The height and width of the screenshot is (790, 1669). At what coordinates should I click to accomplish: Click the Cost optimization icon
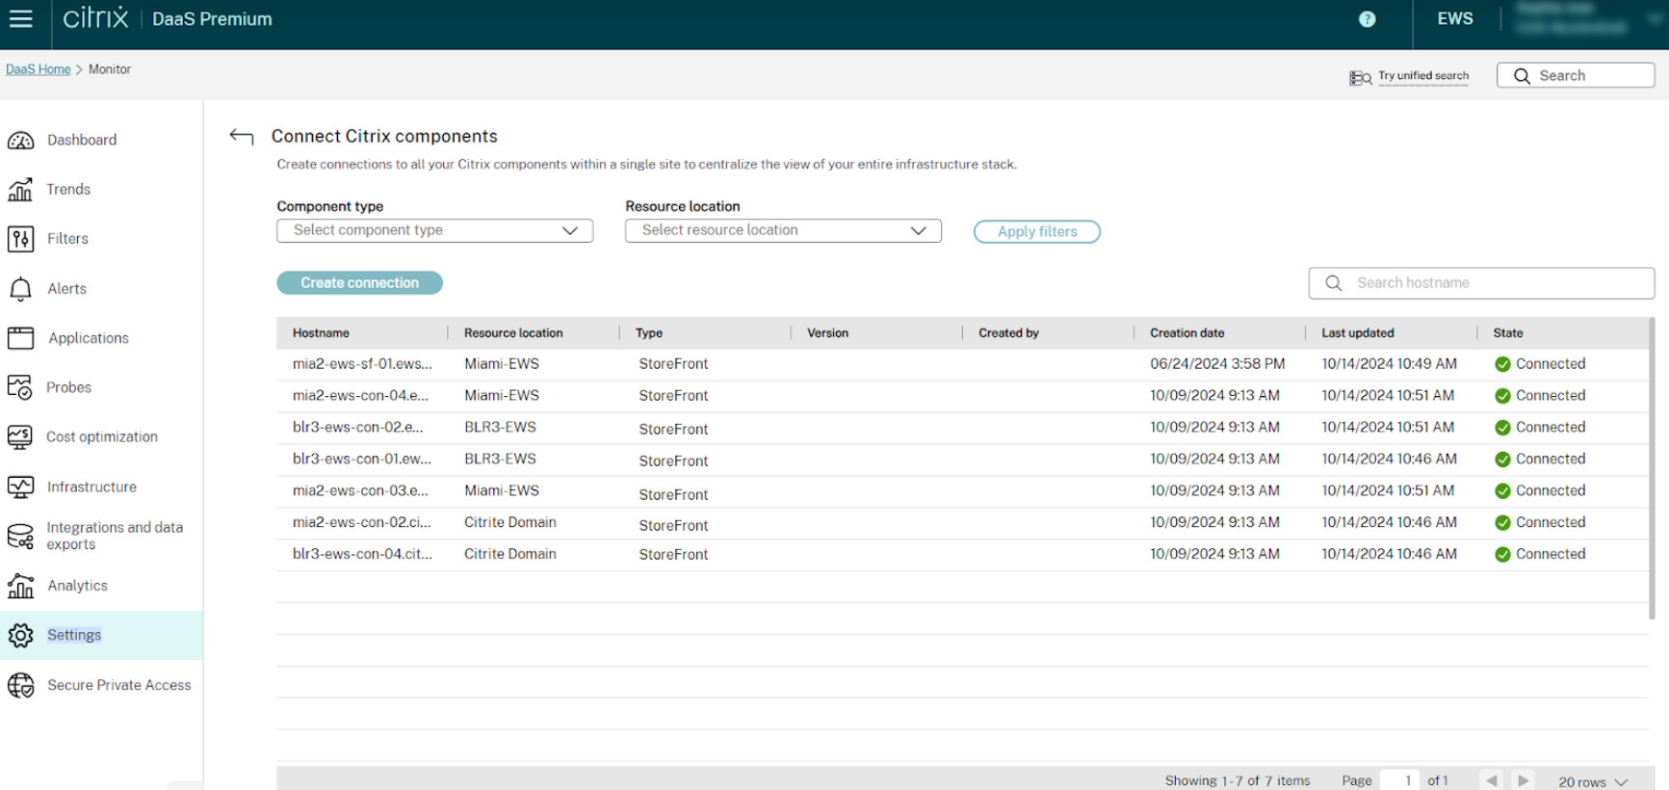[x=21, y=437]
